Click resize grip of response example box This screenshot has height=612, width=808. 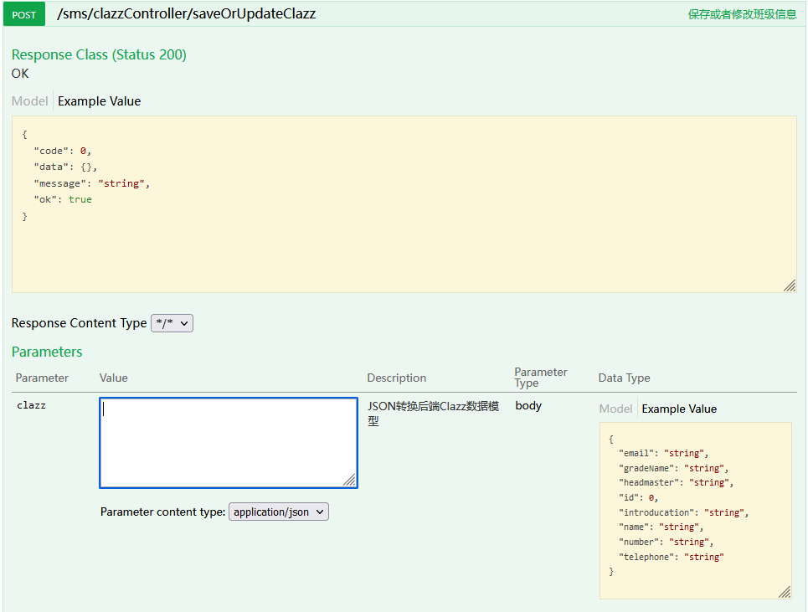(x=790, y=285)
